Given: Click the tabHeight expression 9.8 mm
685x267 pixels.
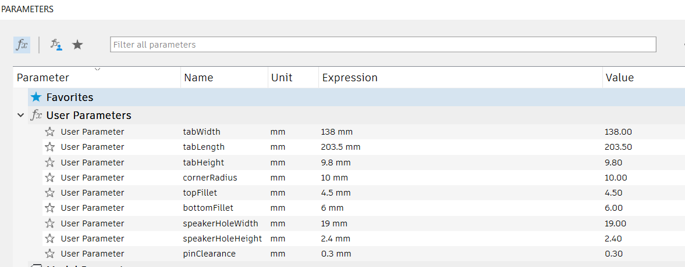Looking at the screenshot, I should pos(336,163).
